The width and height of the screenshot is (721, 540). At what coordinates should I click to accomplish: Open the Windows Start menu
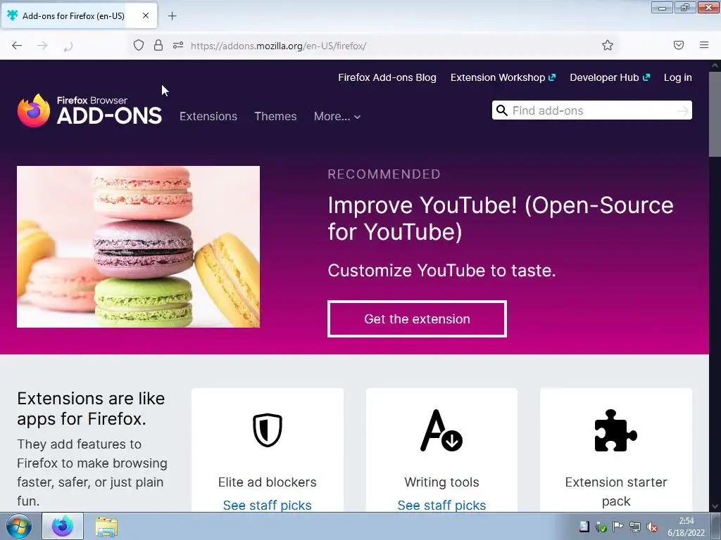tap(18, 526)
